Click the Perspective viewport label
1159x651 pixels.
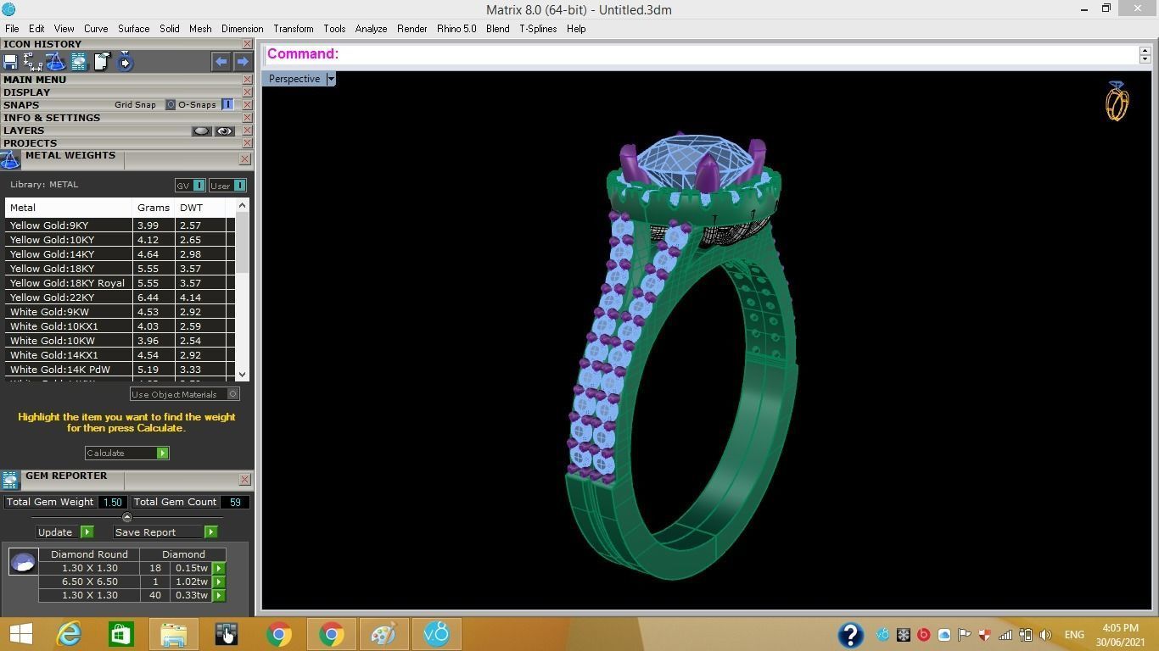(294, 79)
